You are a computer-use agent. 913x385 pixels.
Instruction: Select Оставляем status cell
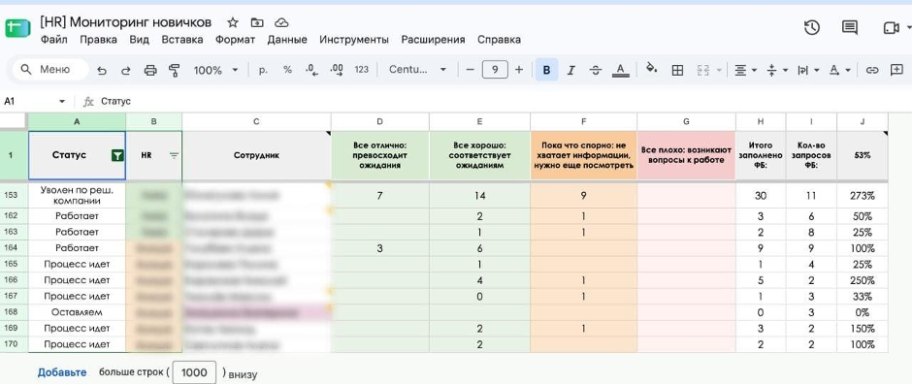77,312
